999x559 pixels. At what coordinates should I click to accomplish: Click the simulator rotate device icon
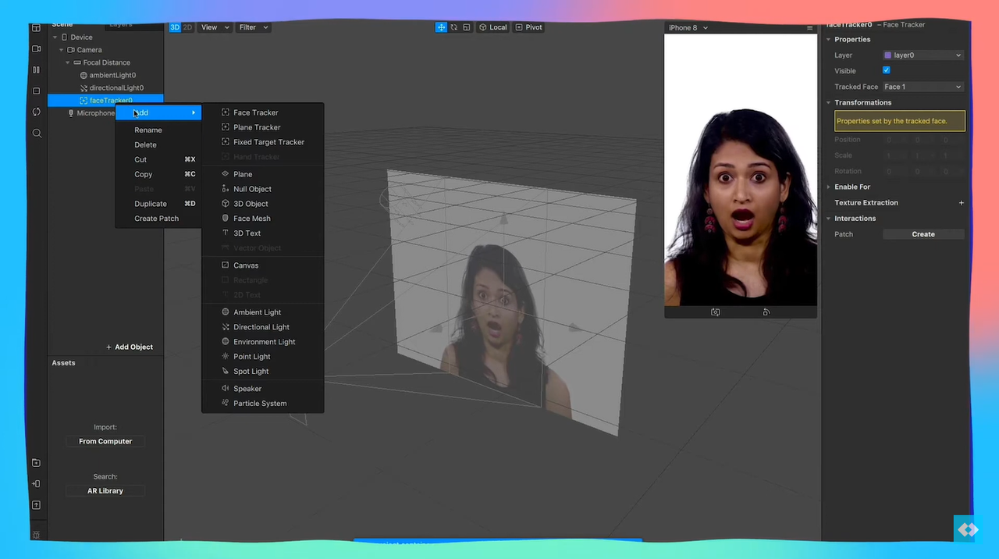pos(766,312)
